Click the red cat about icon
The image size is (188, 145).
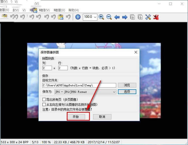pos(156,17)
